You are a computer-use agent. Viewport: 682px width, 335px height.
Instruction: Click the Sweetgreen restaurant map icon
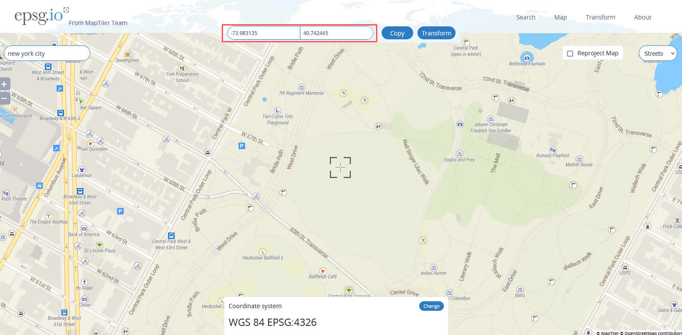[x=127, y=54]
